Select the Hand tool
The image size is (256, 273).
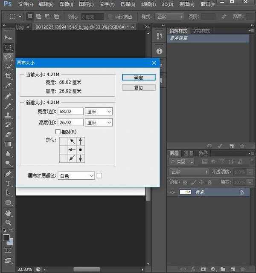tap(8, 213)
